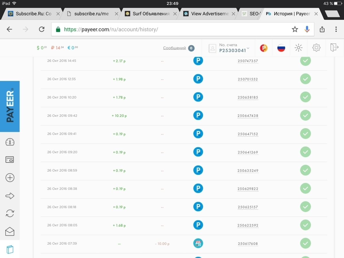Viewport: 344px width, 258px height.
Task: Open the share sheet icon
Action: pos(322,29)
